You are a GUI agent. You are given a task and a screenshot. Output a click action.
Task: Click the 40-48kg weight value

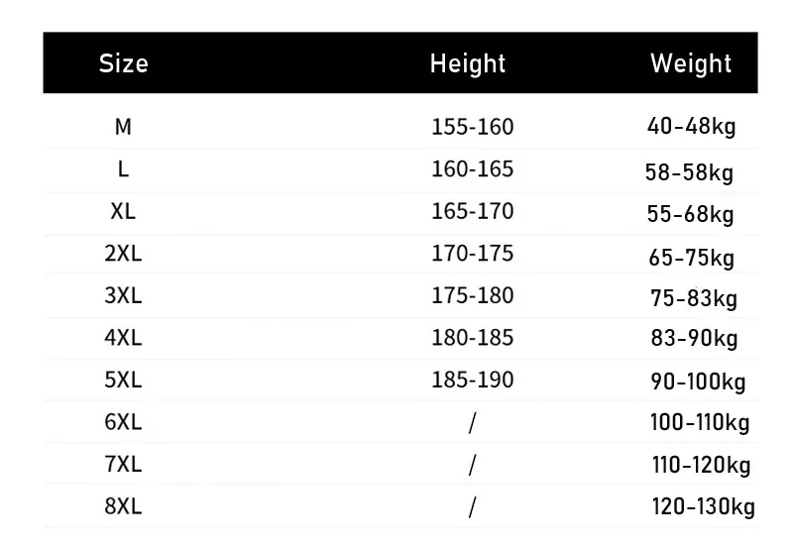pos(691,127)
